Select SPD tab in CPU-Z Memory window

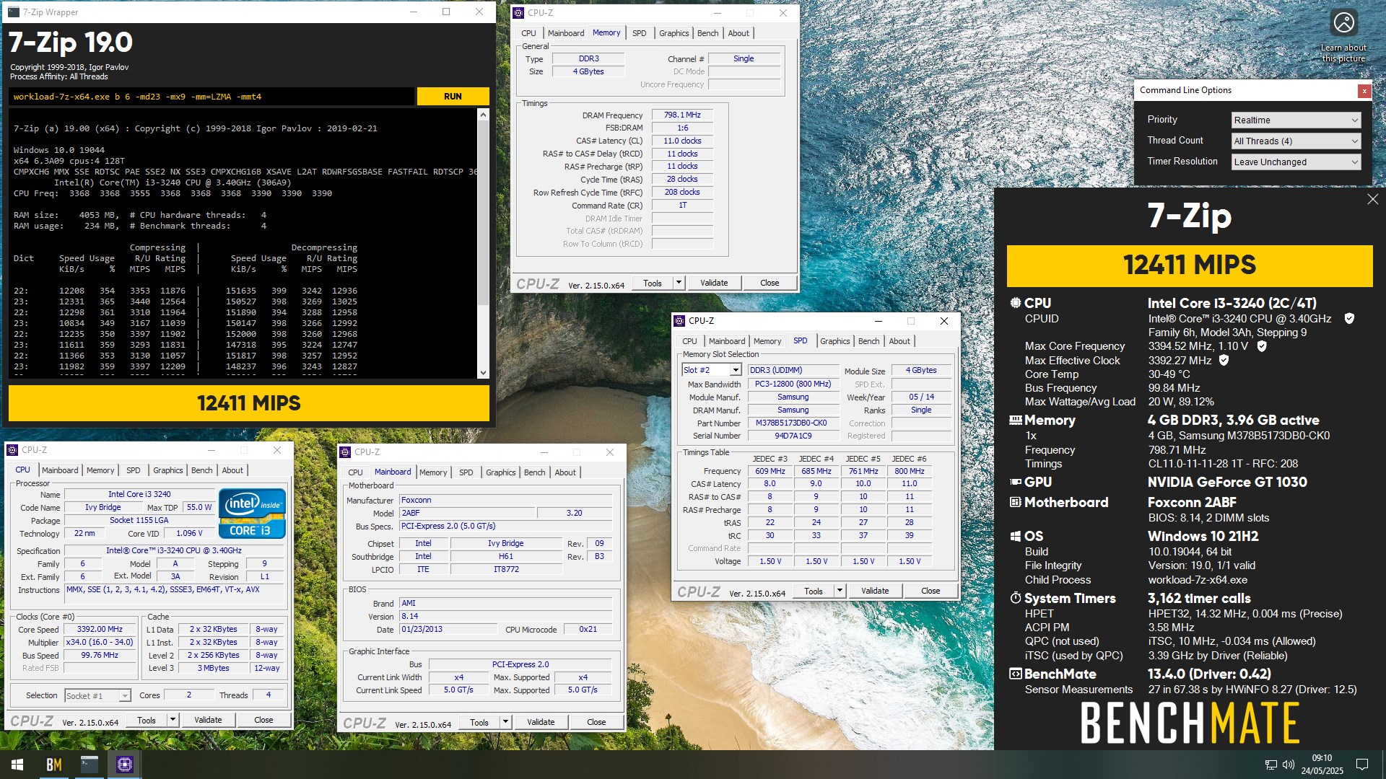coord(639,33)
